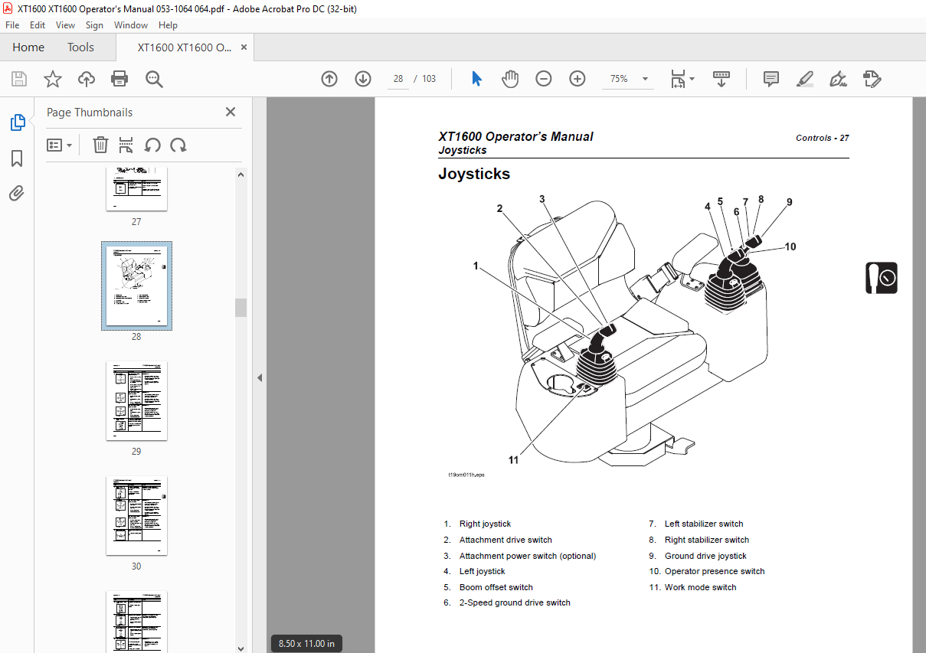Delete the selected page thumbnail
Screen dimensions: 926x653
(x=100, y=145)
